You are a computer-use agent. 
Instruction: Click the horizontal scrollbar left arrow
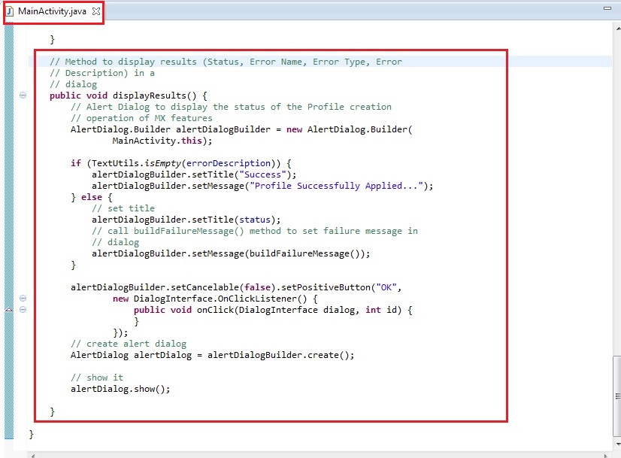32,454
